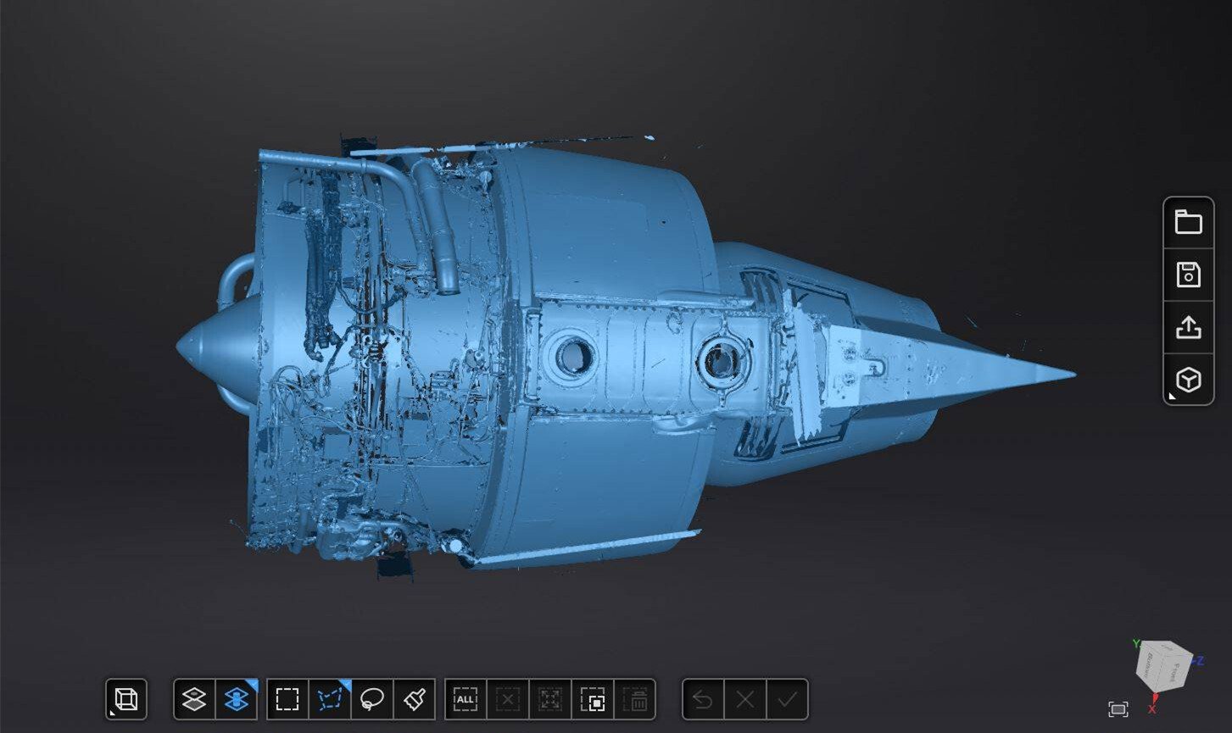Save the scan using the floppy disk icon
The height and width of the screenshot is (733, 1232).
(1188, 275)
